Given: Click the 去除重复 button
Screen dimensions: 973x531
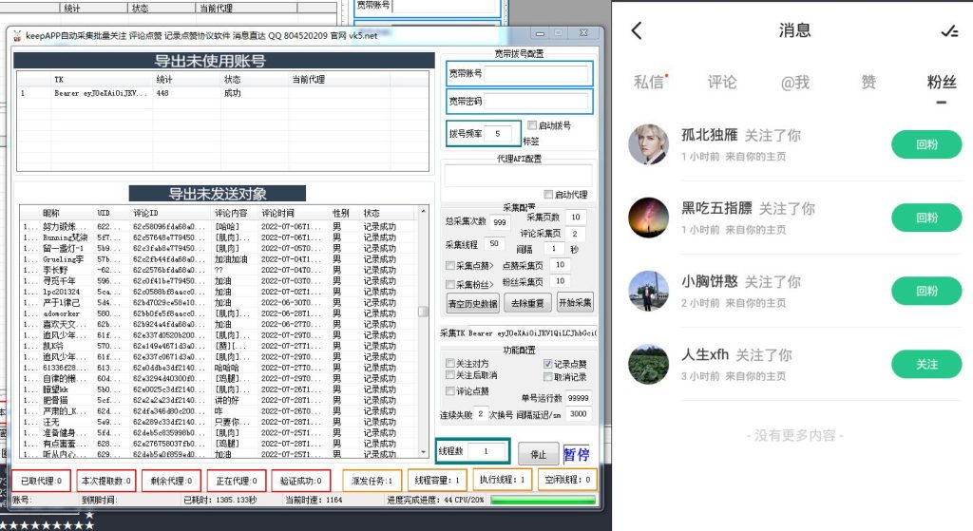Looking at the screenshot, I should (527, 303).
